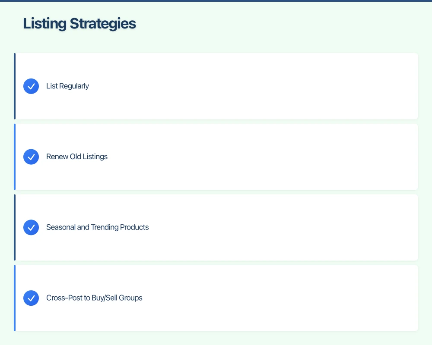This screenshot has height=345, width=432.
Task: Click the blue accent bar beside Renew Old Listings
Action: pyautogui.click(x=15, y=157)
